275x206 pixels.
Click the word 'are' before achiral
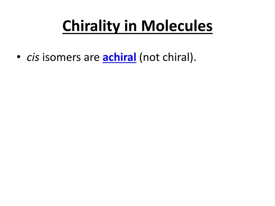pyautogui.click(x=92, y=58)
